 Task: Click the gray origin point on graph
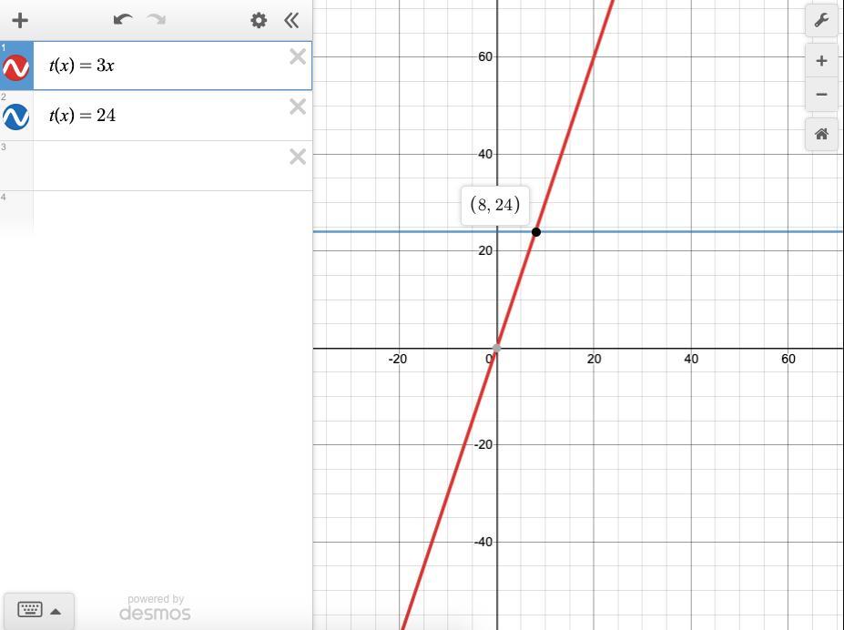497,348
